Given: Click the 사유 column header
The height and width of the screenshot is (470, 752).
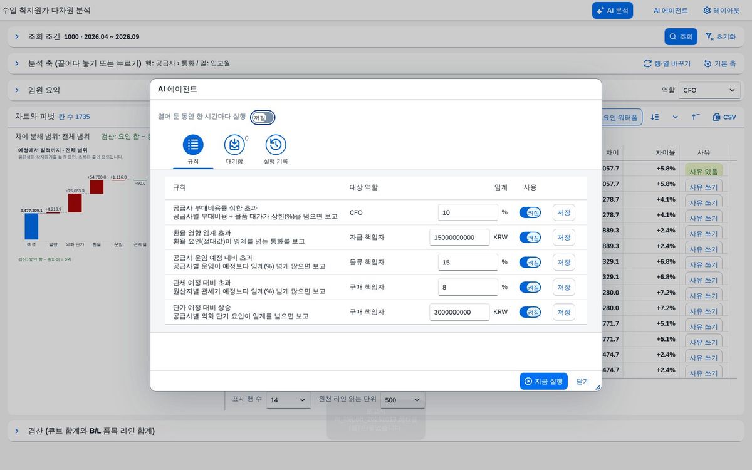Looking at the screenshot, I should (704, 152).
